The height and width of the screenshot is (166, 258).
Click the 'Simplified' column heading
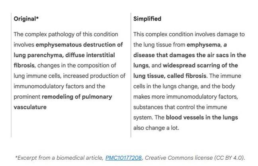(147, 19)
